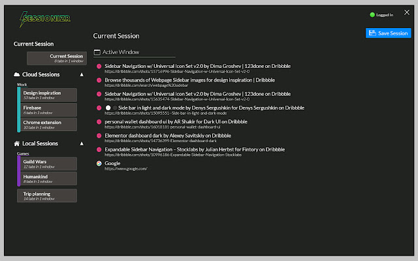This screenshot has height=261, width=418.
Task: Click the Games group label
Action: (x=23, y=154)
